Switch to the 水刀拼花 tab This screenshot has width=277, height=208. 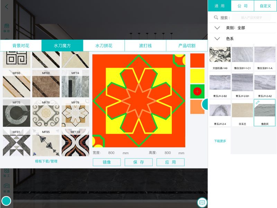point(104,46)
